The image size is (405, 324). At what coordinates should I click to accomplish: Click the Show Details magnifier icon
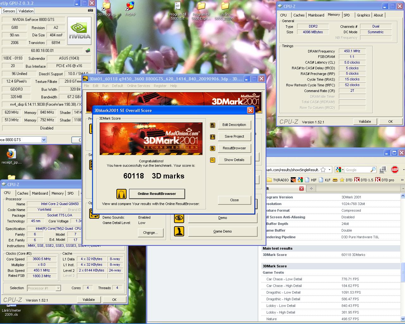[x=213, y=160]
